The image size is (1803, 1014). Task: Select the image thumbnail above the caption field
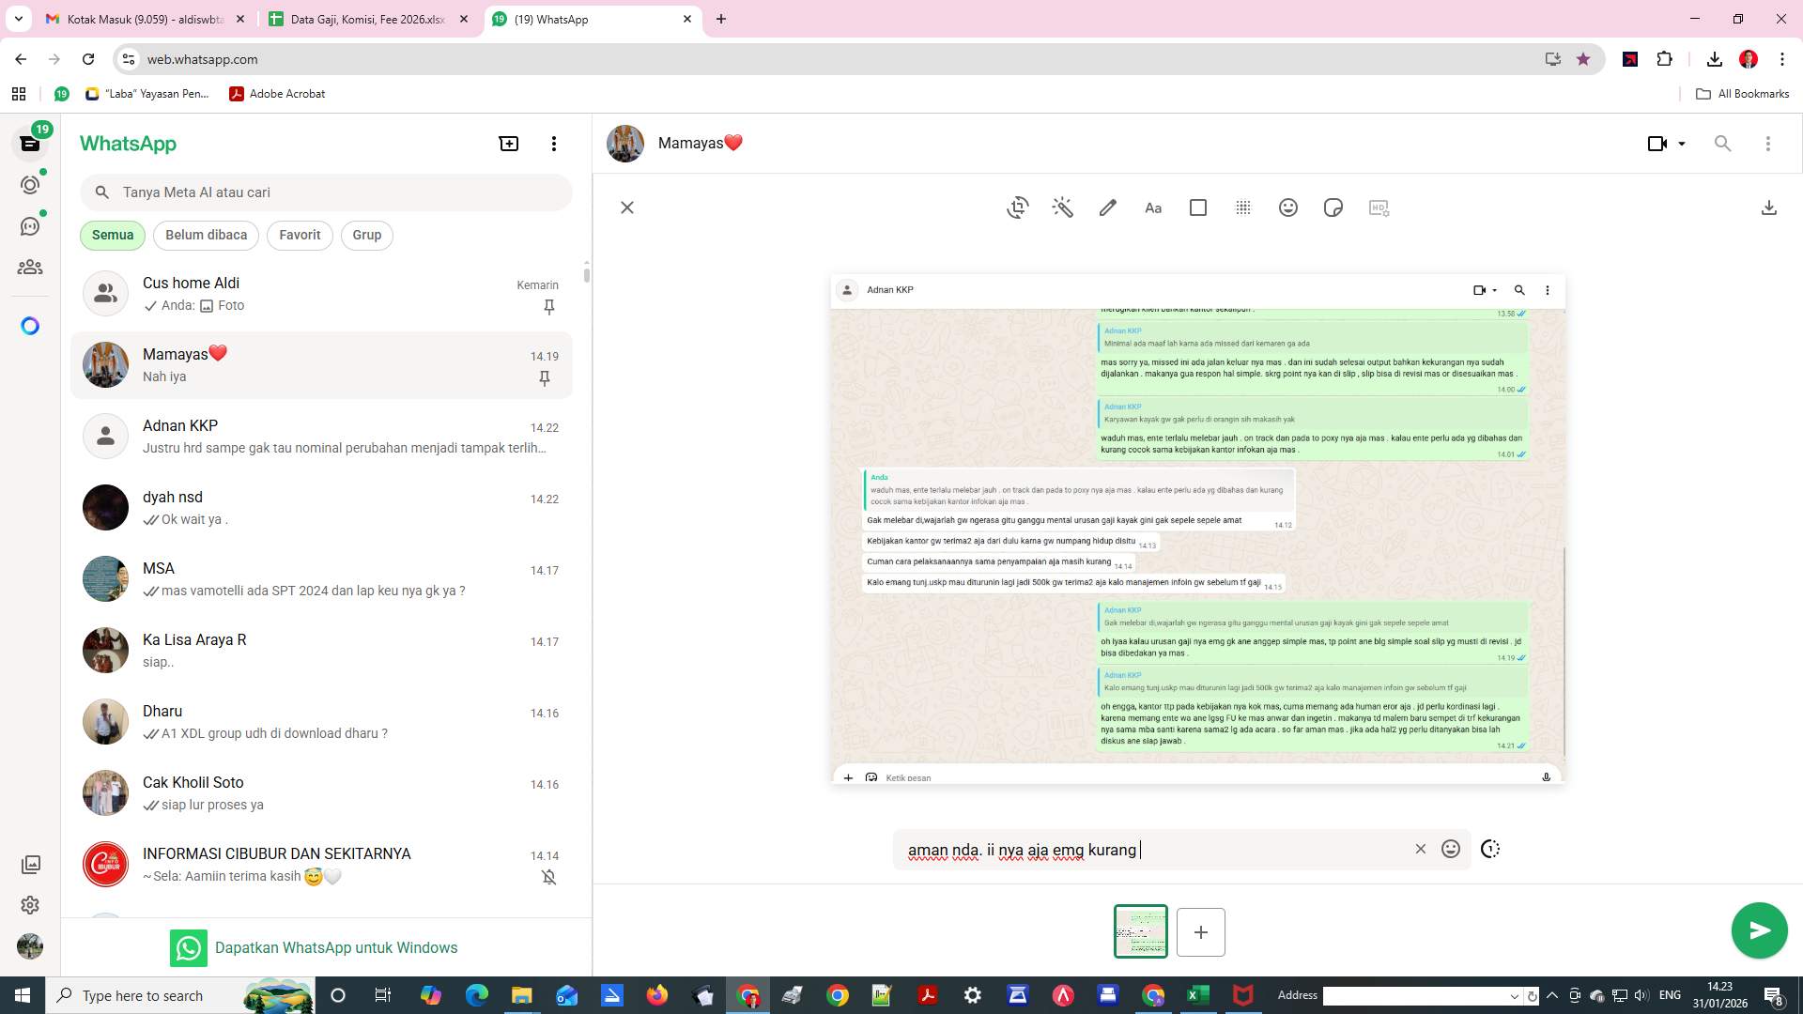[1140, 931]
